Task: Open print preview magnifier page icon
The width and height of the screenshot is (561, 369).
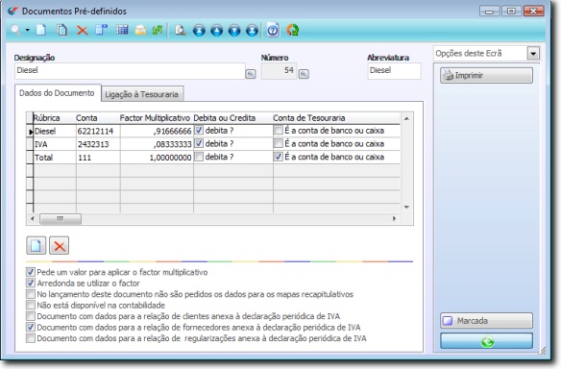Action: [180, 30]
